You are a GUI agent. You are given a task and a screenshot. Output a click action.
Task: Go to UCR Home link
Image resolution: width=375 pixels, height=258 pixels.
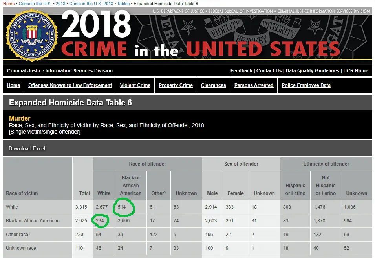point(356,71)
